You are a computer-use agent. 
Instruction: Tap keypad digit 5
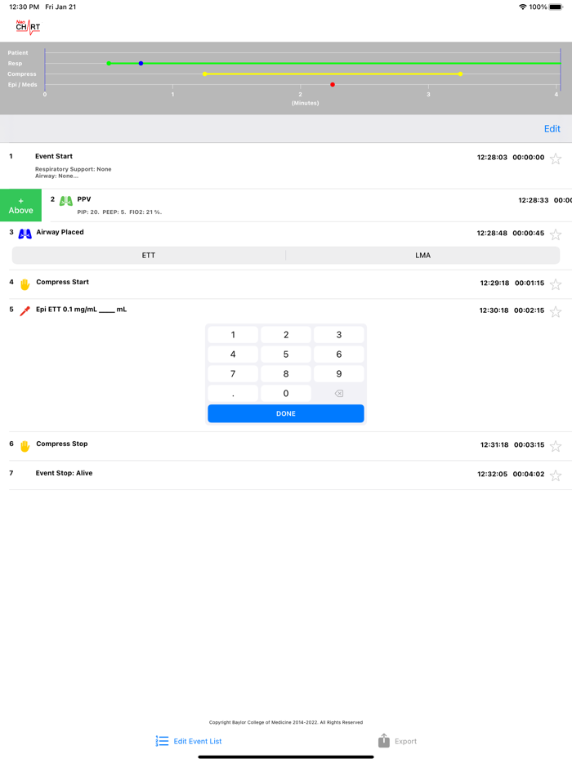pyautogui.click(x=286, y=355)
